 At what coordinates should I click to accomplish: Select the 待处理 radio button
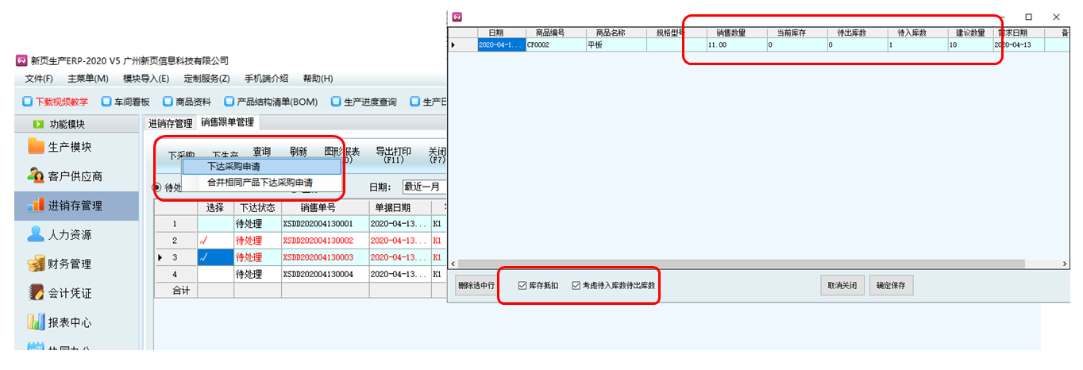(x=156, y=187)
